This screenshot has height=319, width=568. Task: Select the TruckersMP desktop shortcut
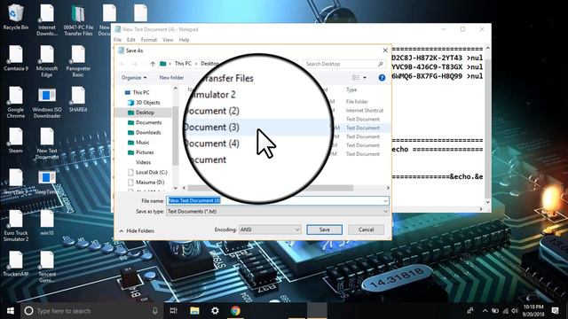(x=16, y=264)
